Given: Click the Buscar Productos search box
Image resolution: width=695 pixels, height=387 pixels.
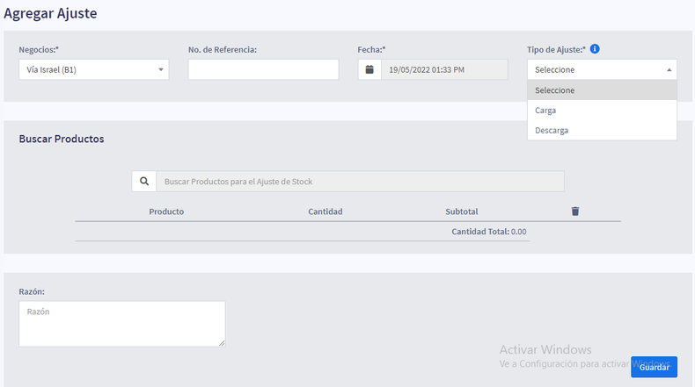Looking at the screenshot, I should [361, 182].
